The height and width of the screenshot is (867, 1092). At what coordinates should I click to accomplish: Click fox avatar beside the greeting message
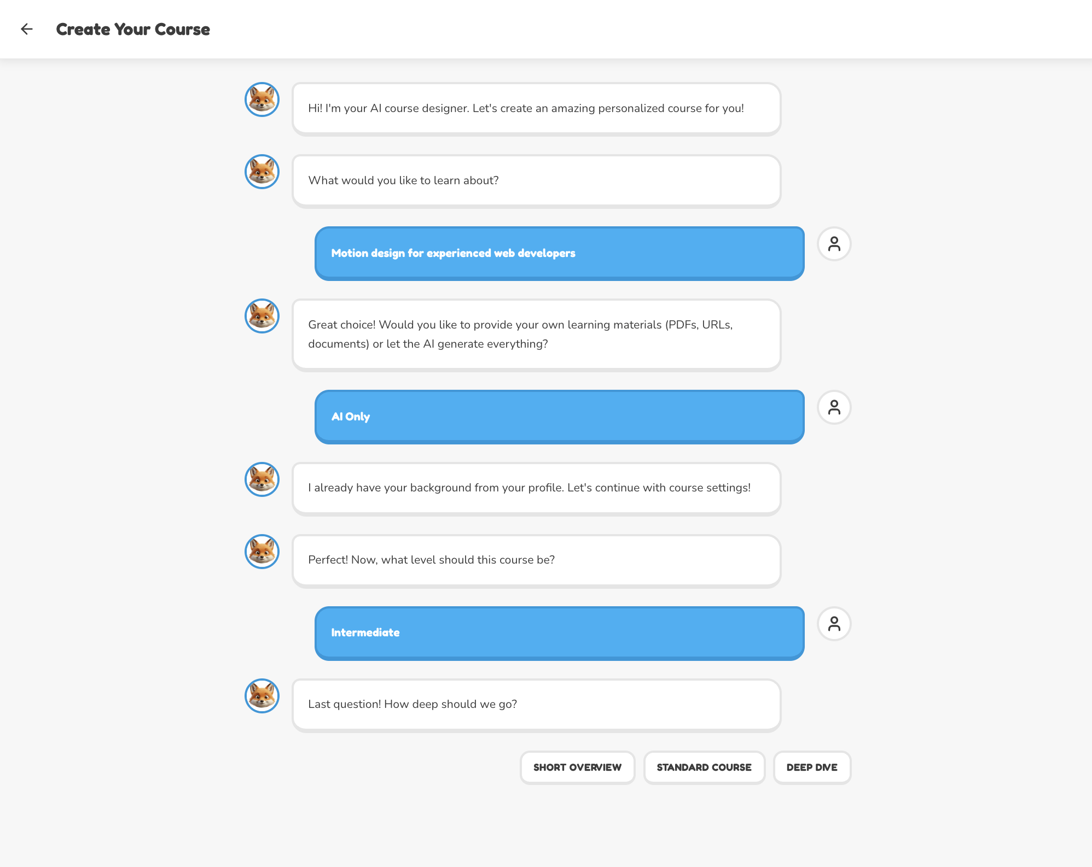pyautogui.click(x=262, y=99)
